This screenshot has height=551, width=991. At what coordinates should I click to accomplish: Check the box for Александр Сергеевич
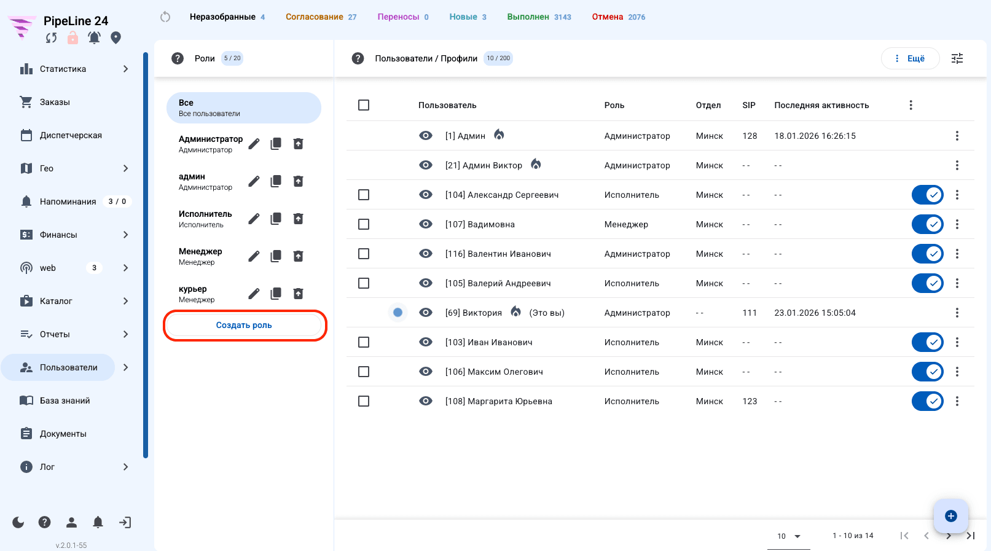(364, 195)
